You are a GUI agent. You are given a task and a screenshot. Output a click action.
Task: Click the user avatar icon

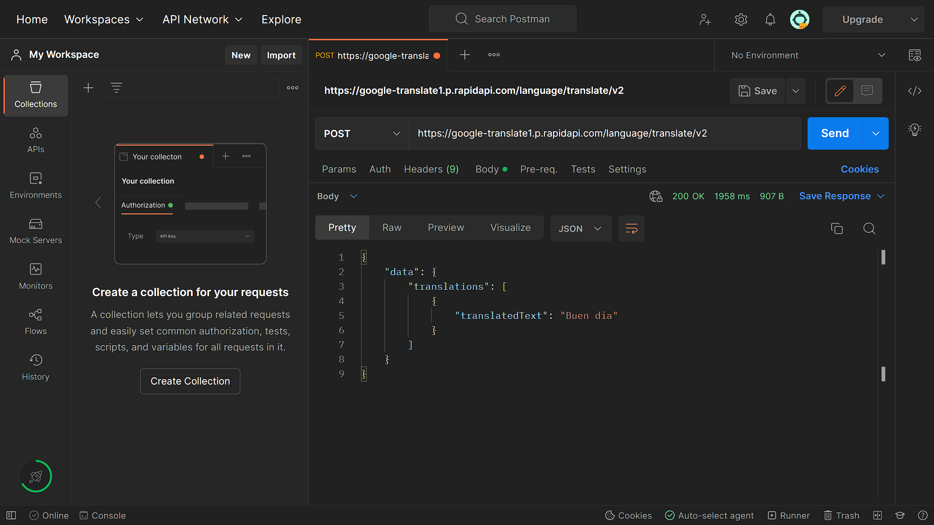pyautogui.click(x=799, y=19)
